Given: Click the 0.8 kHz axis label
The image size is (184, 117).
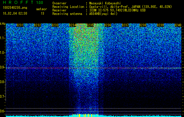Looking at the screenshot, I should click(2, 82).
